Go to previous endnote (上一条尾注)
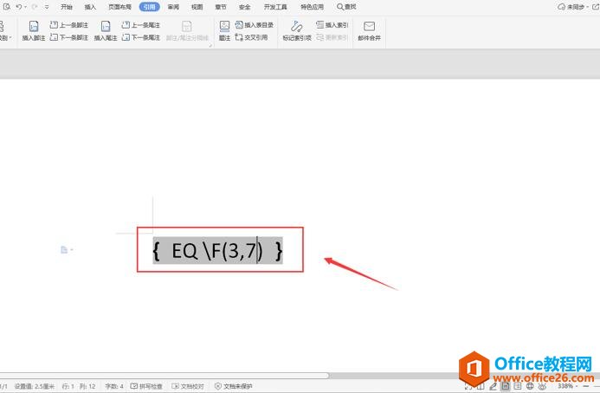This screenshot has height=393, width=600. (x=141, y=25)
